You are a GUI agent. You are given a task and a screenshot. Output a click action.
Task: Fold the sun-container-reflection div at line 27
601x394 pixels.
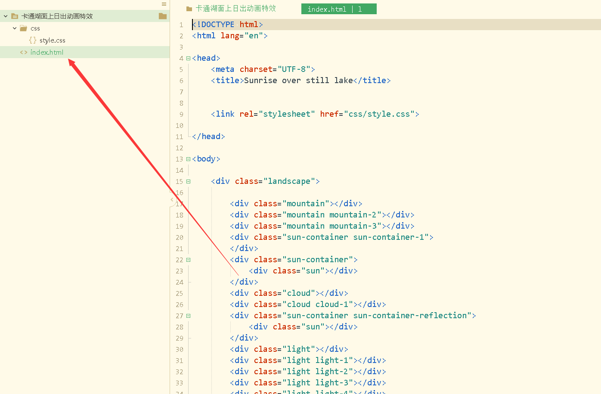(x=188, y=316)
